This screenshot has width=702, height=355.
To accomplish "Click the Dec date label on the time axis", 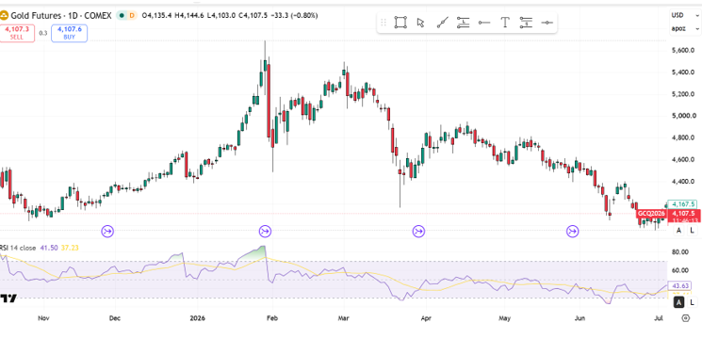I will (115, 318).
